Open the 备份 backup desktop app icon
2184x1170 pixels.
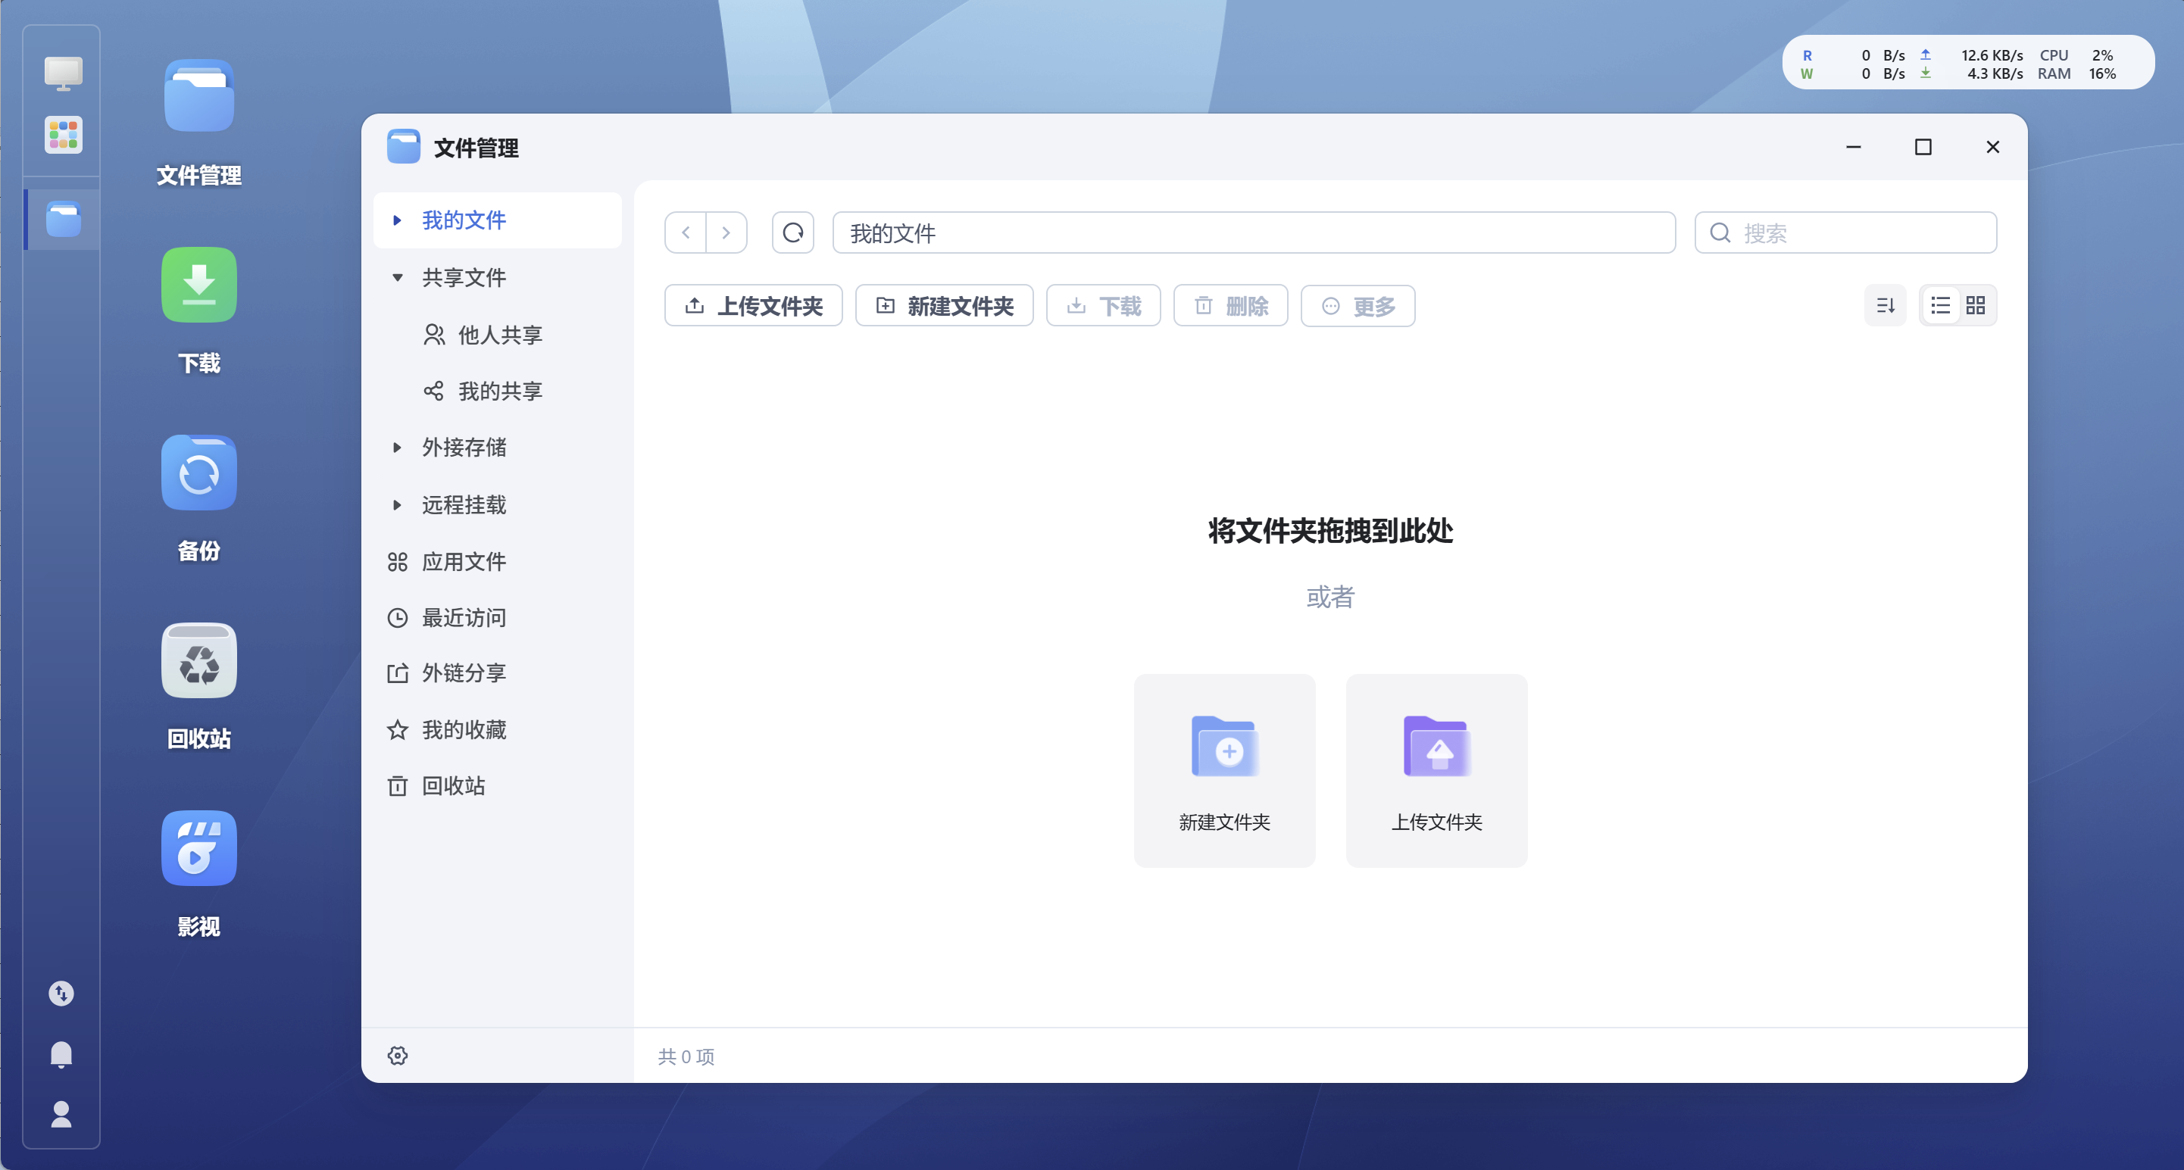(199, 473)
